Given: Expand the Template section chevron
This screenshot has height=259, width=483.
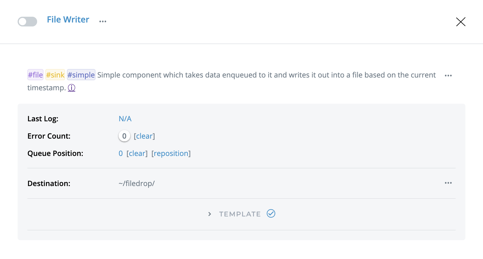Looking at the screenshot, I should 210,214.
